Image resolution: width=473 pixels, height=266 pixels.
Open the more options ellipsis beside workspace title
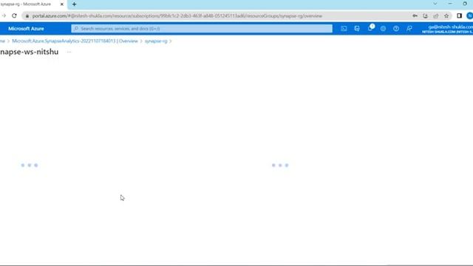pyautogui.click(x=69, y=52)
